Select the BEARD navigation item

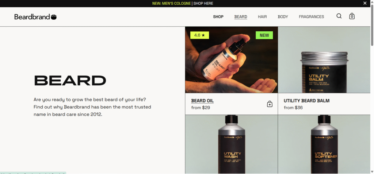pyautogui.click(x=241, y=17)
